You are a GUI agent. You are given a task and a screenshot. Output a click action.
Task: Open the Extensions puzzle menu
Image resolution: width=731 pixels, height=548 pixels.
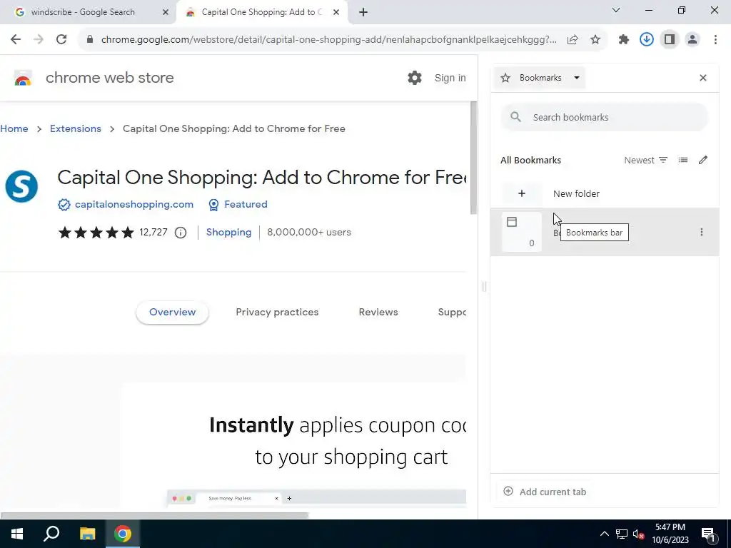tap(624, 40)
